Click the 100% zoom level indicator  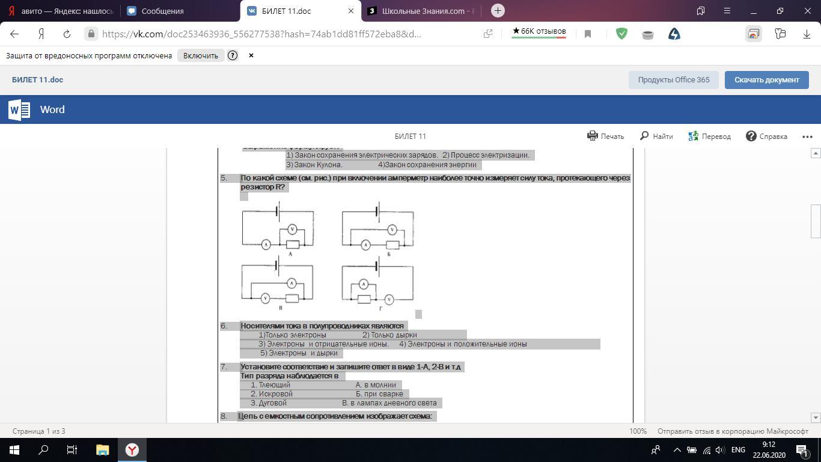click(x=638, y=431)
